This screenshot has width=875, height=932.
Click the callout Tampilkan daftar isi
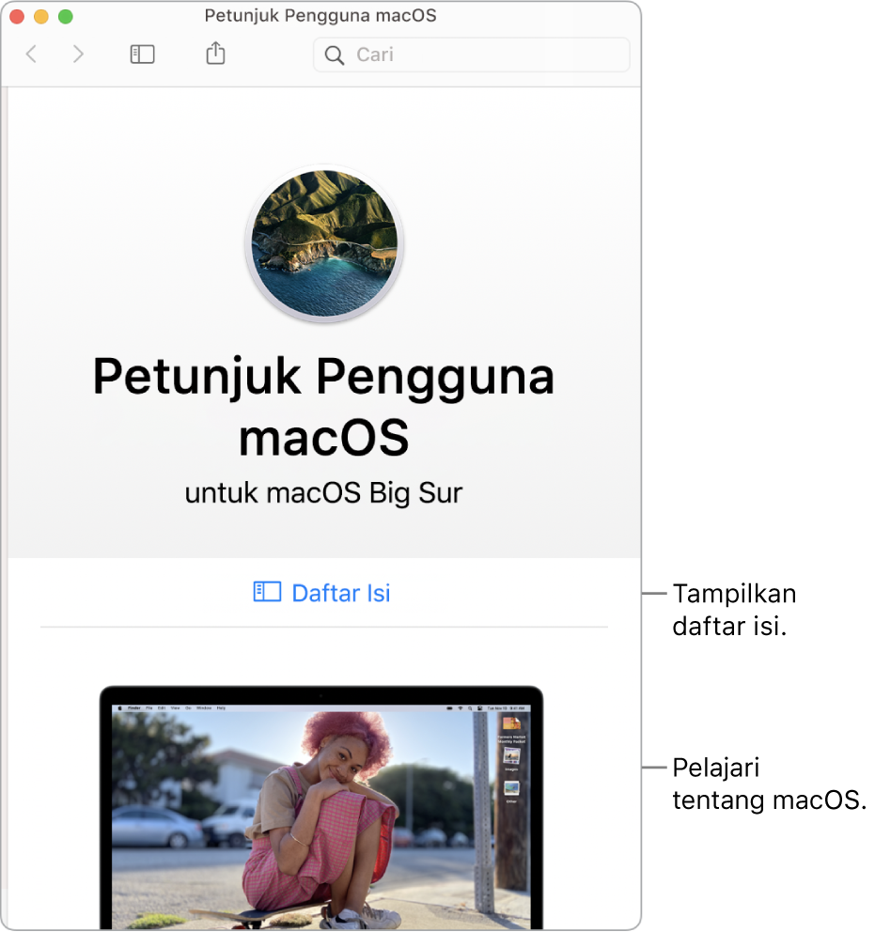pos(734,610)
